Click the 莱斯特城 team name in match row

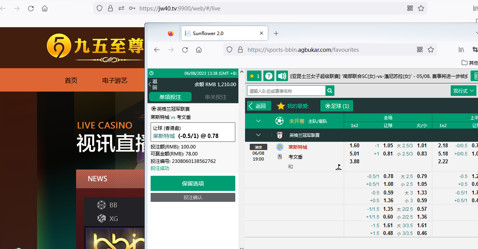pyautogui.click(x=298, y=147)
